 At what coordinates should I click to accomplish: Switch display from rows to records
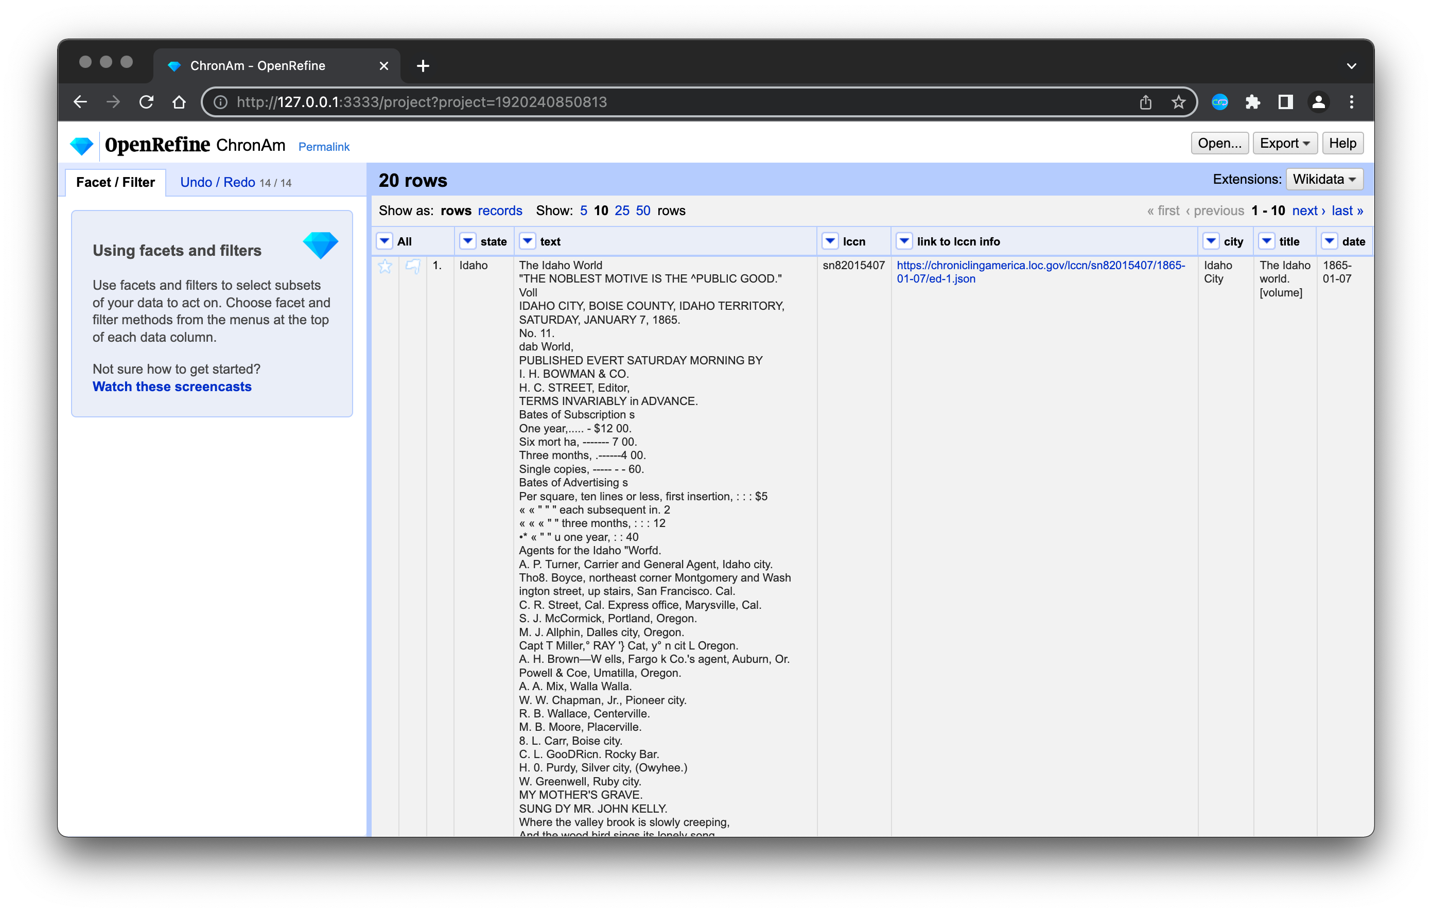500,210
